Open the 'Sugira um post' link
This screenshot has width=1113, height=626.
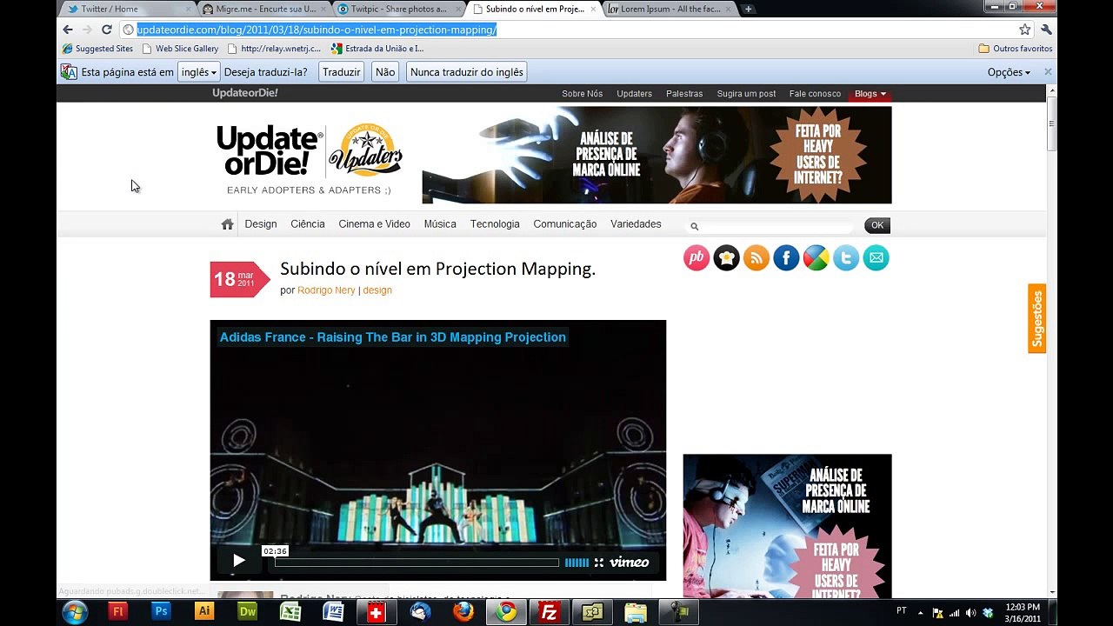click(746, 94)
